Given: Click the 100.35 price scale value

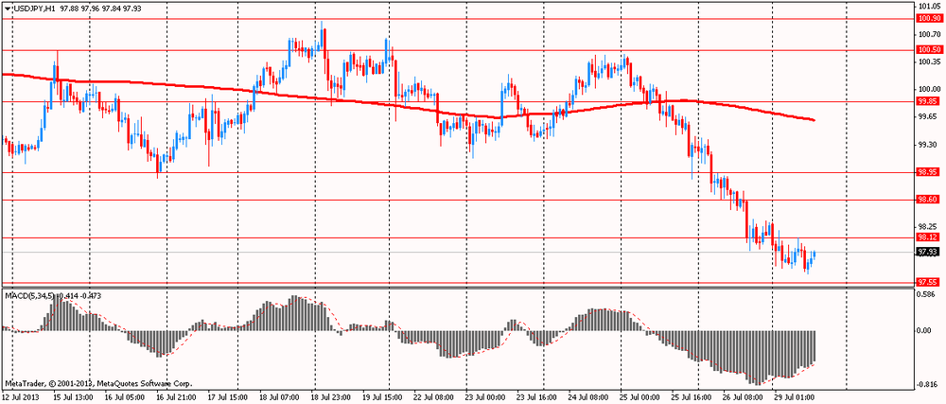Looking at the screenshot, I should (930, 62).
